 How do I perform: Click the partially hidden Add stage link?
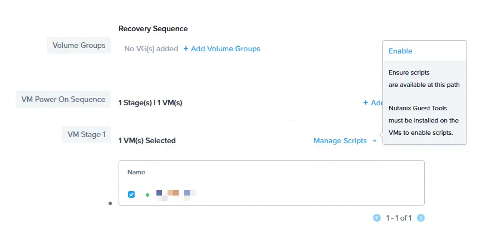[x=377, y=102]
